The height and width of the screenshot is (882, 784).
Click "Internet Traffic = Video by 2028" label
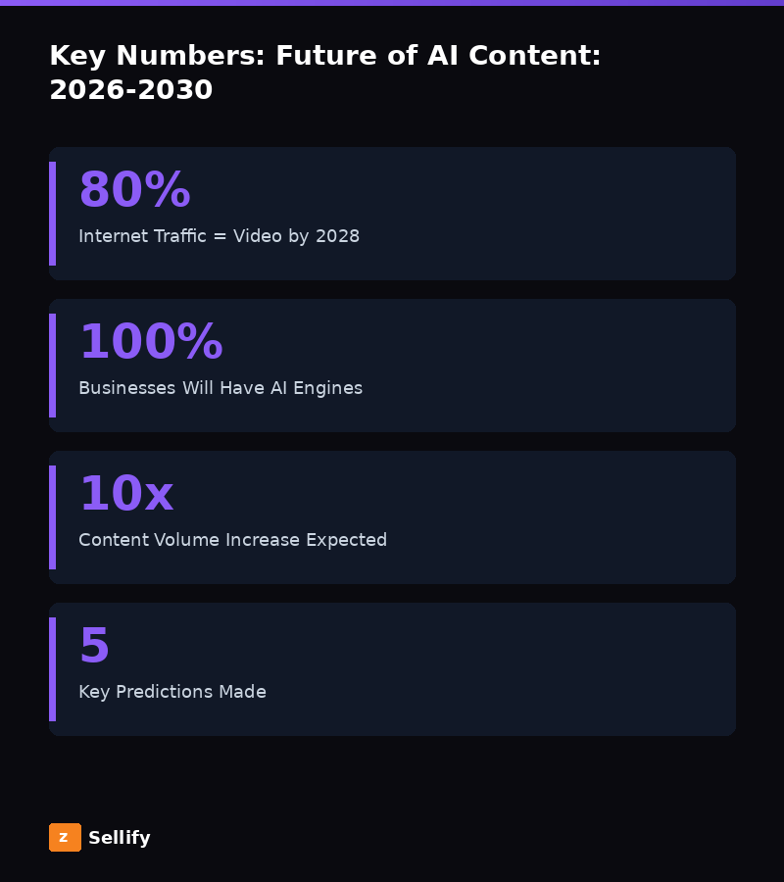click(219, 236)
